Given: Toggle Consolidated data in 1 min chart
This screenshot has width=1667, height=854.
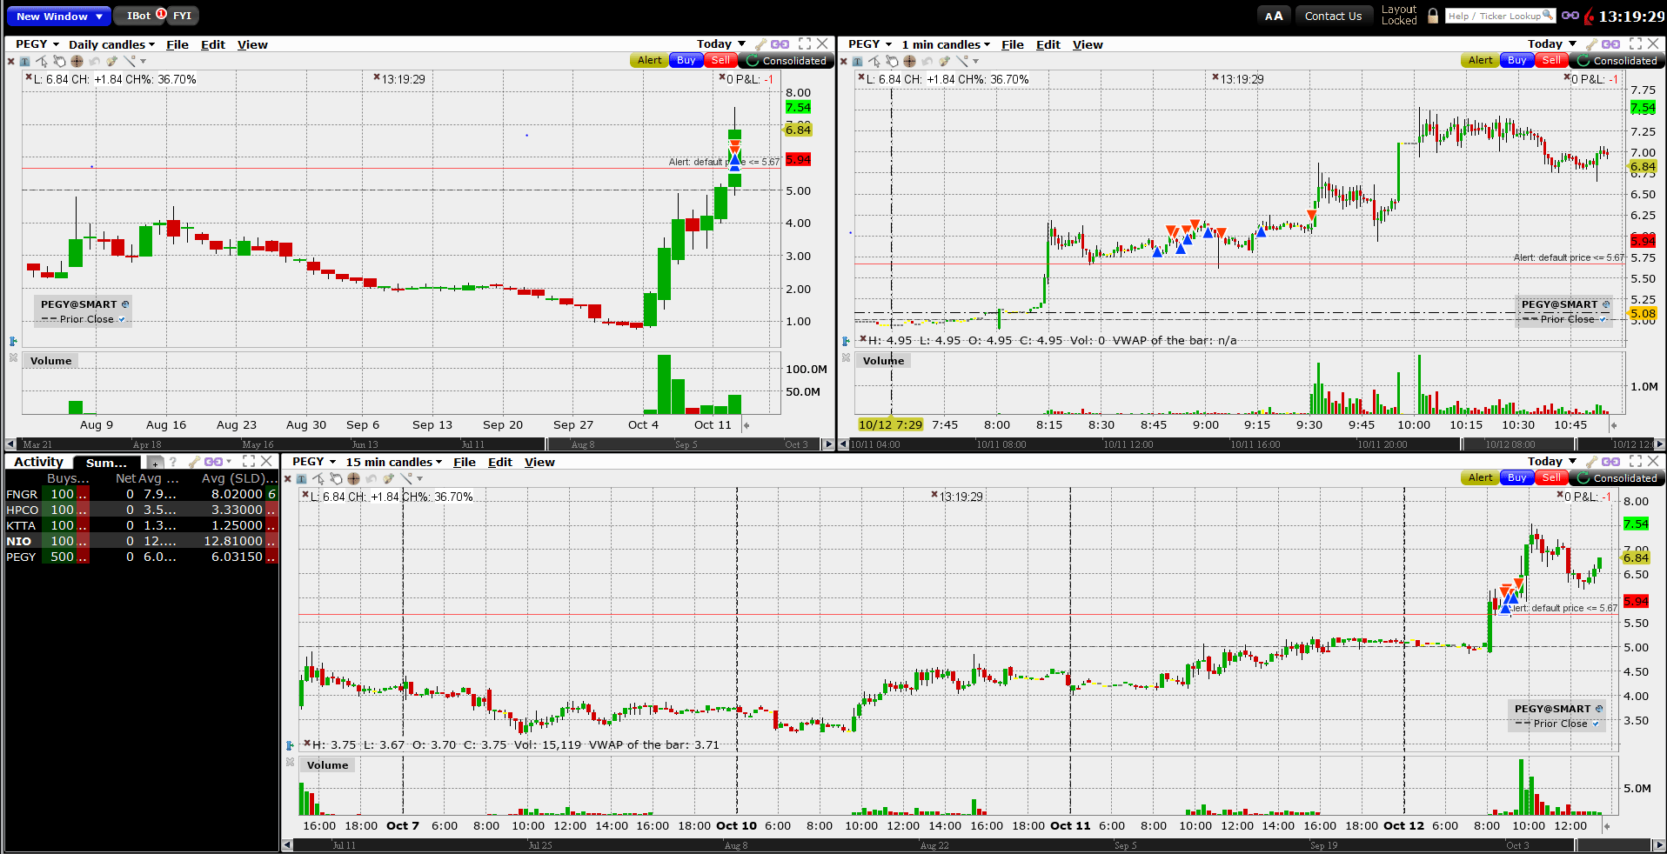Looking at the screenshot, I should point(1618,61).
